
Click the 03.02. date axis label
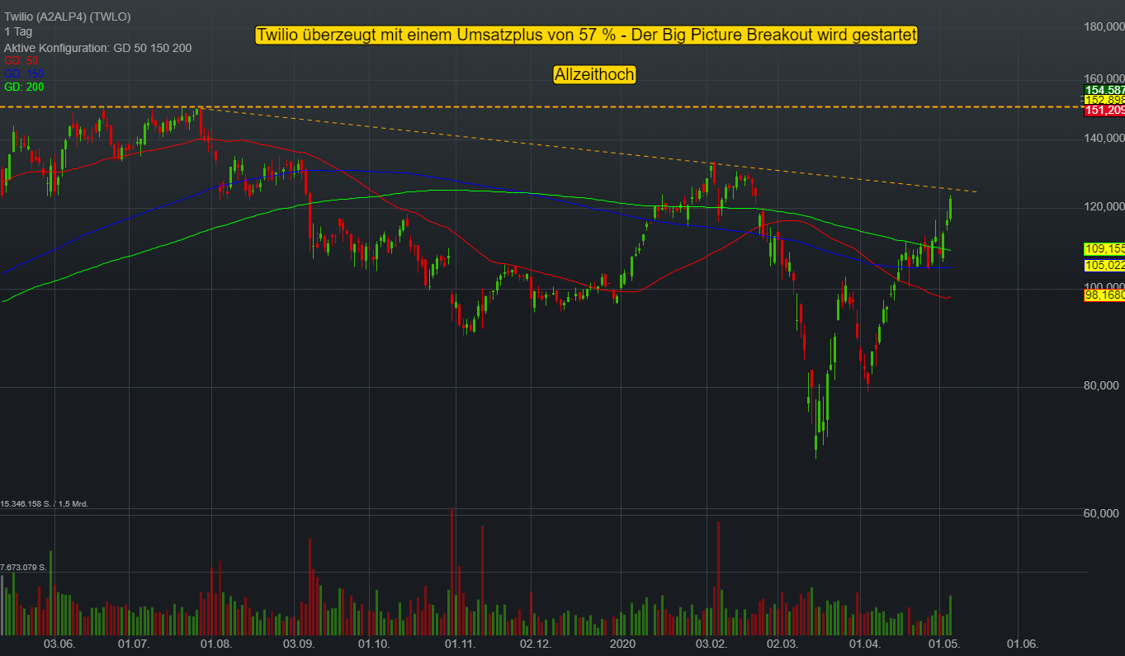(711, 644)
